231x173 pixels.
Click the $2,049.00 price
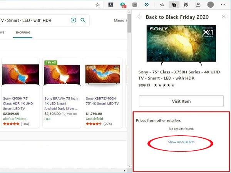11,114
